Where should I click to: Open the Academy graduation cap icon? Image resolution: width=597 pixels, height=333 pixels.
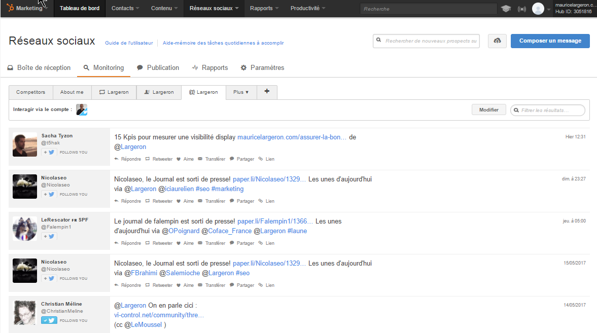tap(506, 9)
